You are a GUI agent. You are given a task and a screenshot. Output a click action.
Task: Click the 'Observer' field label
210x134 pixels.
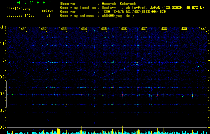coord(68,4)
